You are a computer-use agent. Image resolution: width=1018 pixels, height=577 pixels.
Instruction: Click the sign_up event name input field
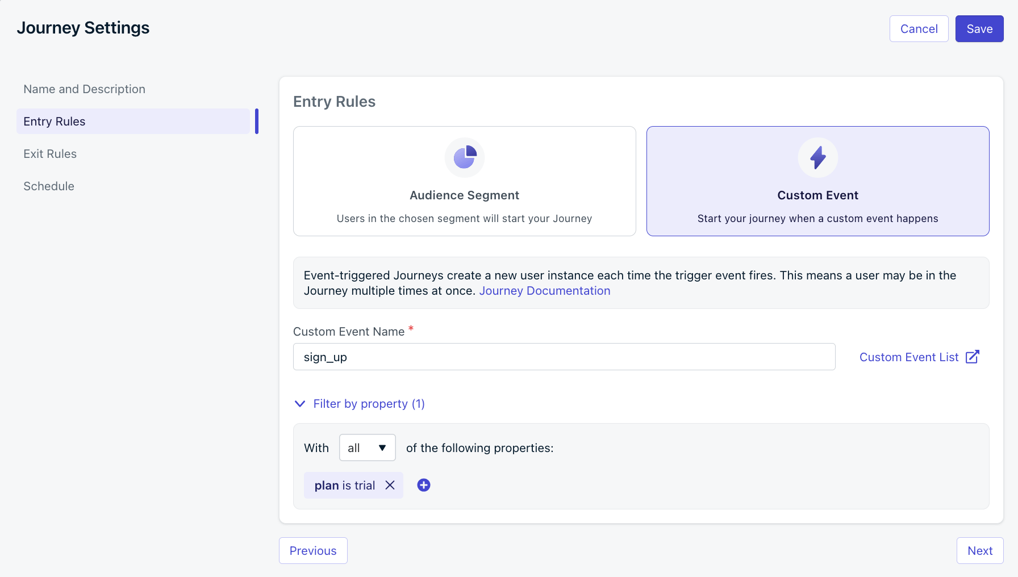tap(564, 357)
